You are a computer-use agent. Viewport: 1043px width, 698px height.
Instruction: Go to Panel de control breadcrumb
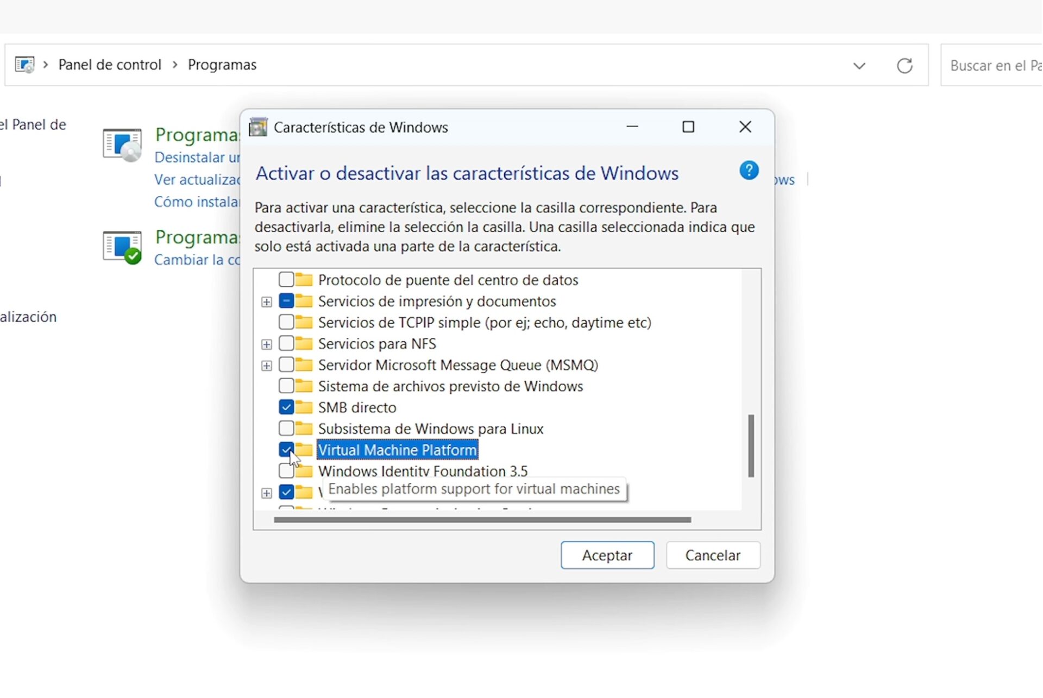click(x=110, y=65)
